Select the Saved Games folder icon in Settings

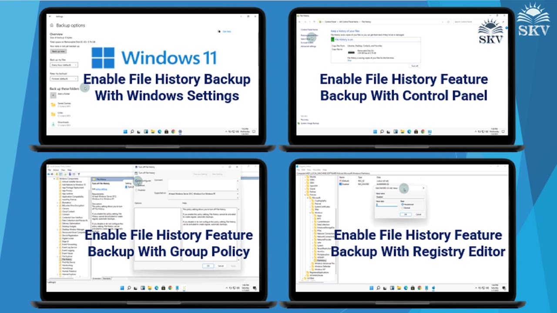click(x=53, y=104)
